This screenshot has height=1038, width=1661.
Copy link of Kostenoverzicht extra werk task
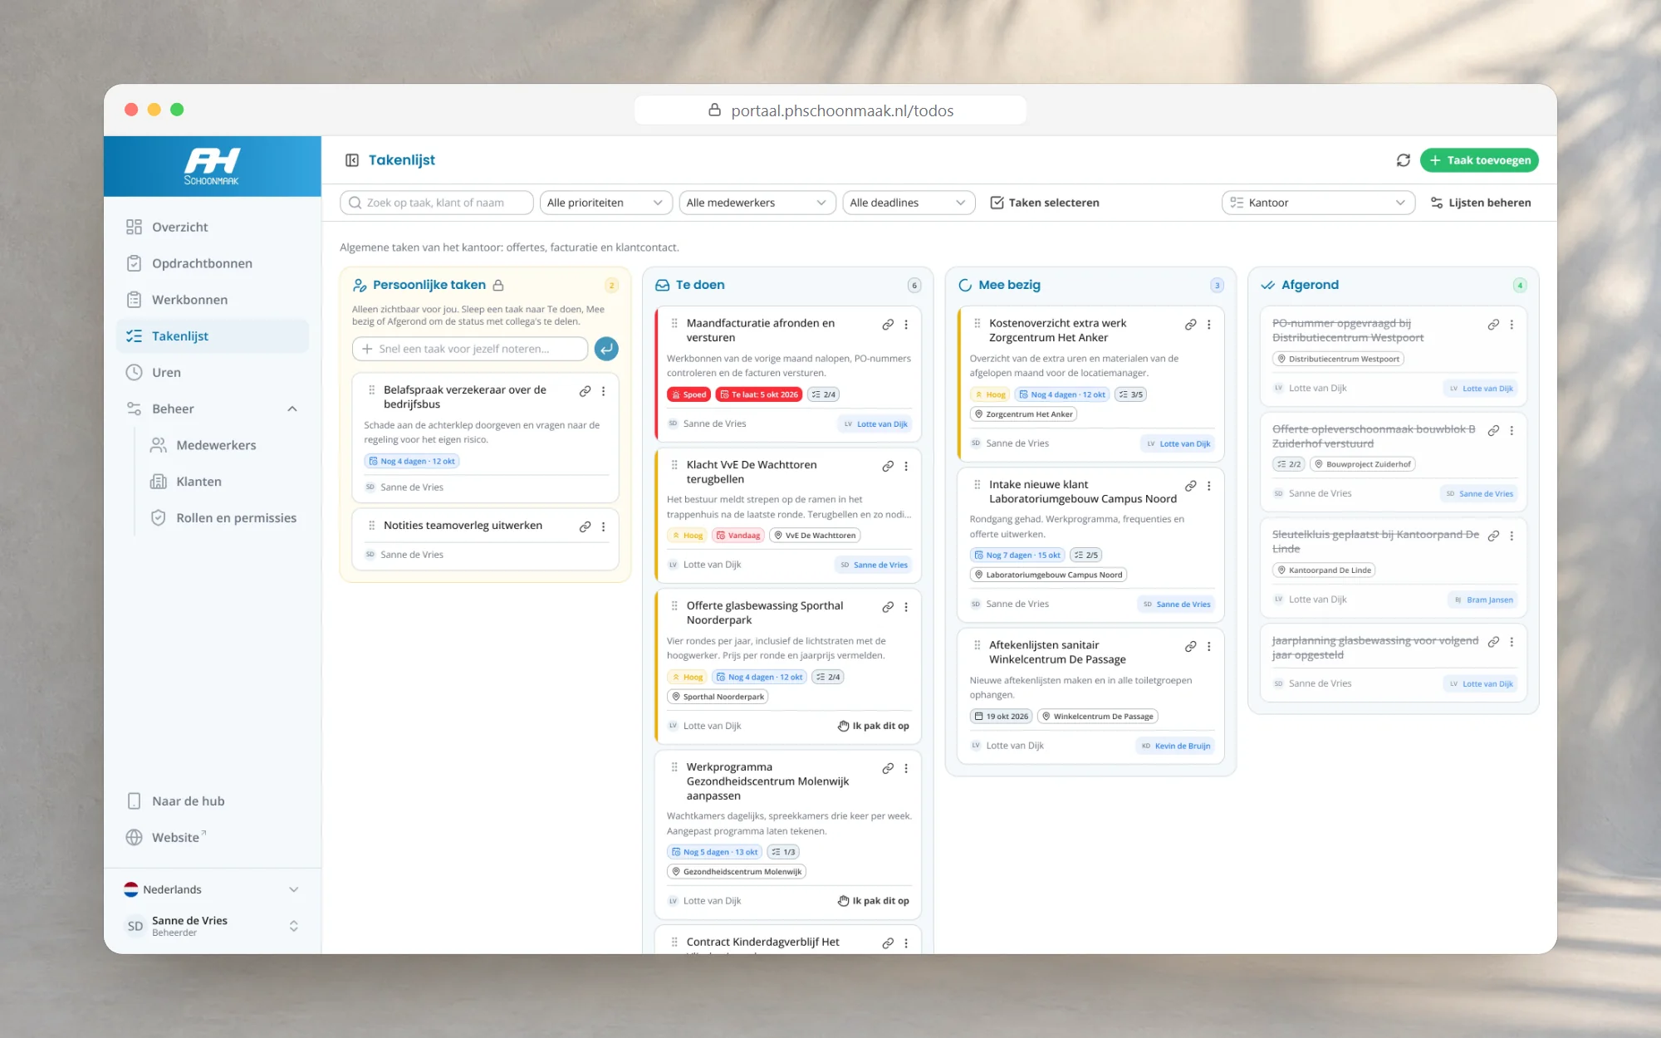(x=1190, y=325)
